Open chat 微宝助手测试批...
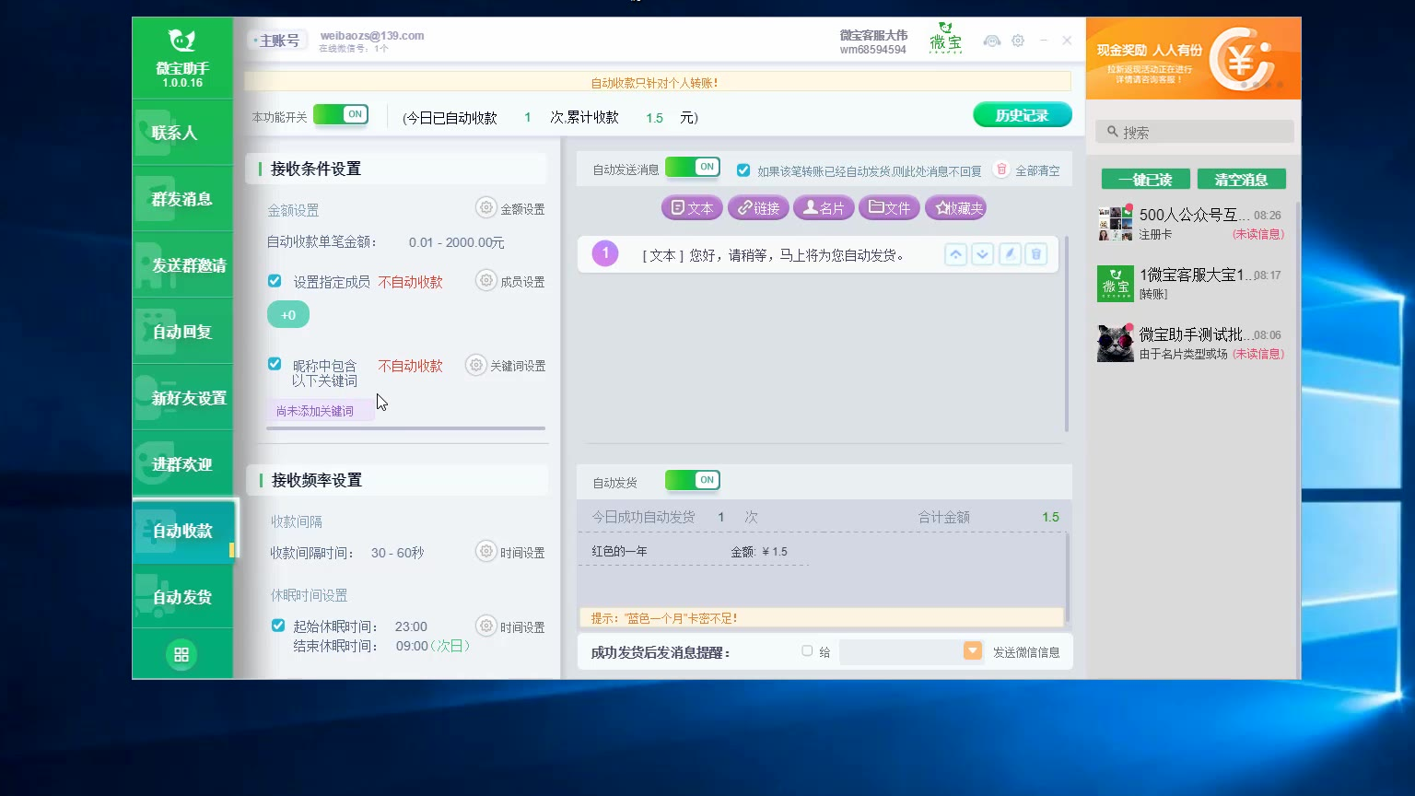This screenshot has width=1415, height=796. click(1192, 344)
